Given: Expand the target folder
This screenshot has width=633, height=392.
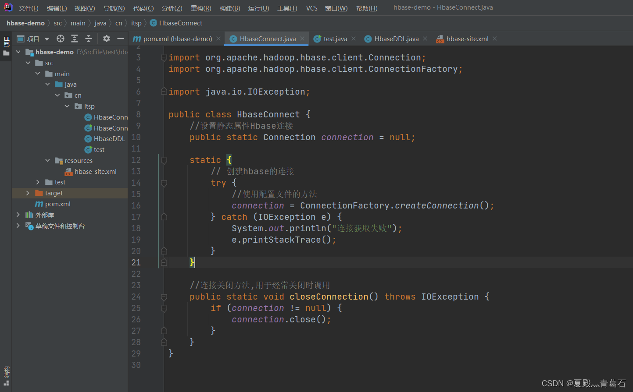Looking at the screenshot, I should click(x=28, y=193).
